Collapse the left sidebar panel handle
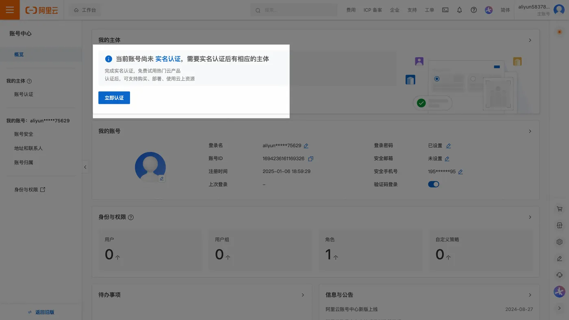The image size is (569, 320). (85, 167)
